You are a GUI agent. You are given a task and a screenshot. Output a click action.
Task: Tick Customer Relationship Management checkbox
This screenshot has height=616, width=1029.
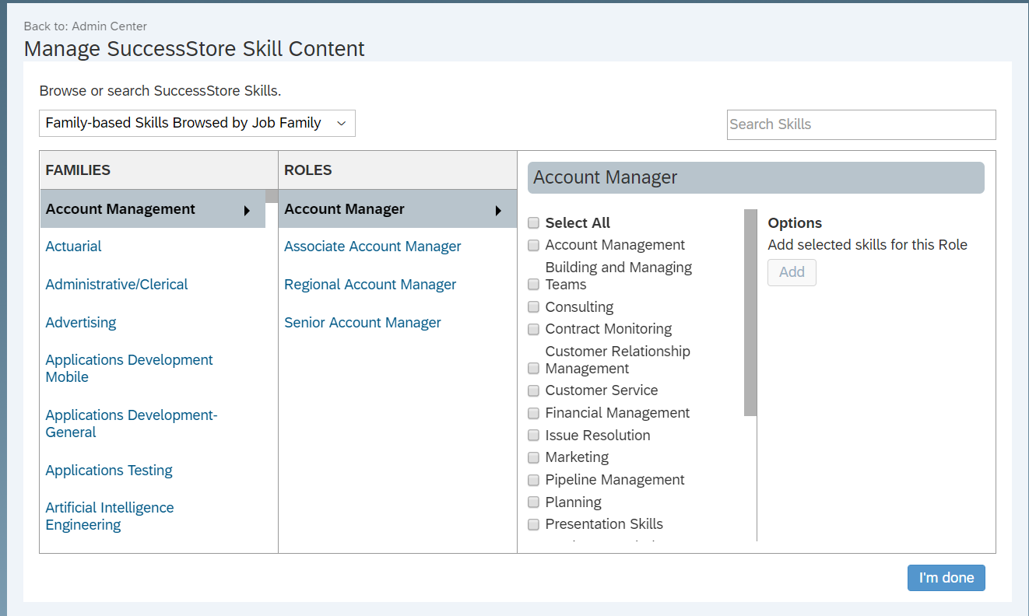point(533,369)
